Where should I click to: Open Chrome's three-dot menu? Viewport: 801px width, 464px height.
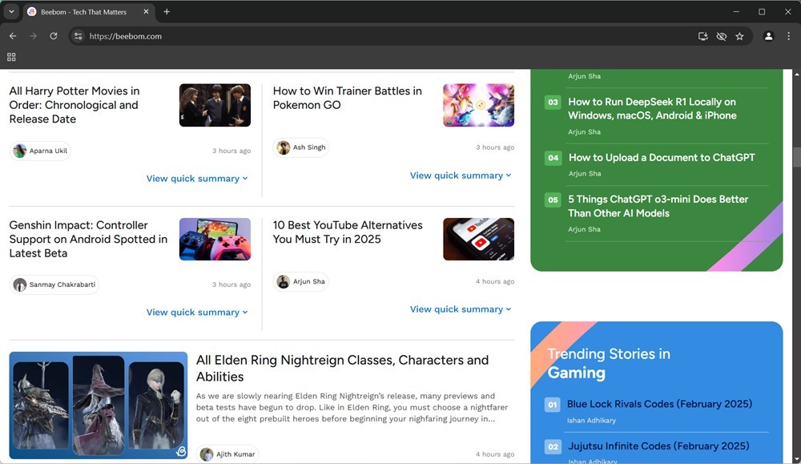[x=790, y=36]
